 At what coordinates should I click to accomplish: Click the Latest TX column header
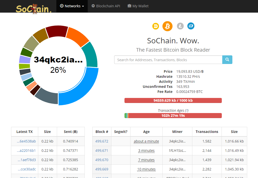pos(24,132)
